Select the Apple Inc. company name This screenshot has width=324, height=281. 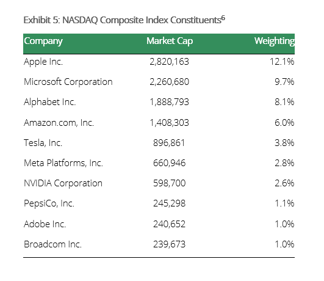point(43,62)
